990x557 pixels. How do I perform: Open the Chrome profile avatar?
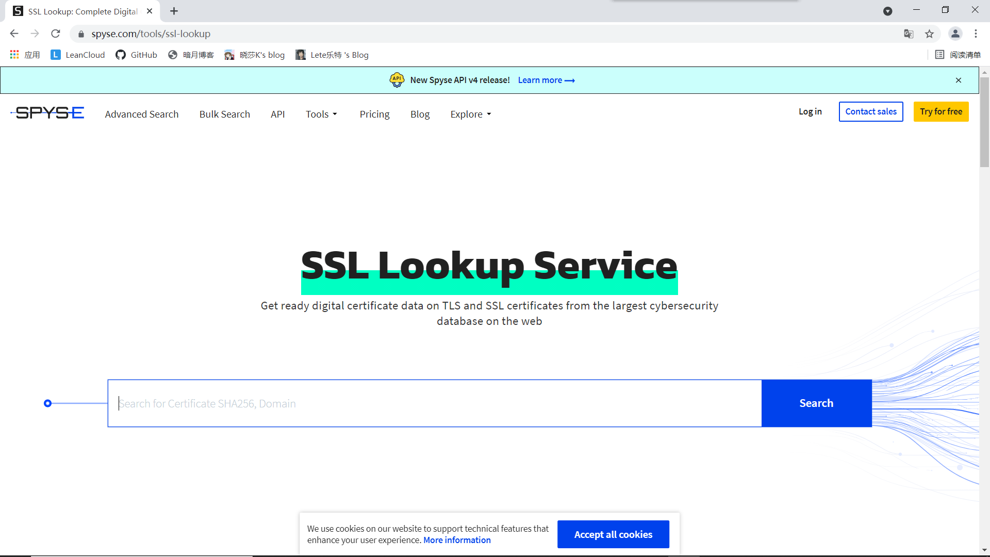(x=955, y=34)
